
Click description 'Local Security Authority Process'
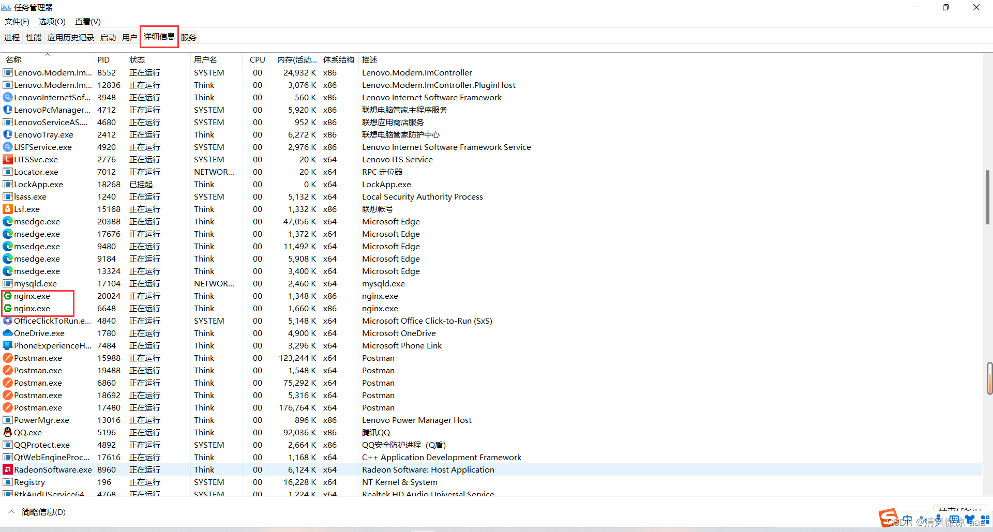click(423, 196)
